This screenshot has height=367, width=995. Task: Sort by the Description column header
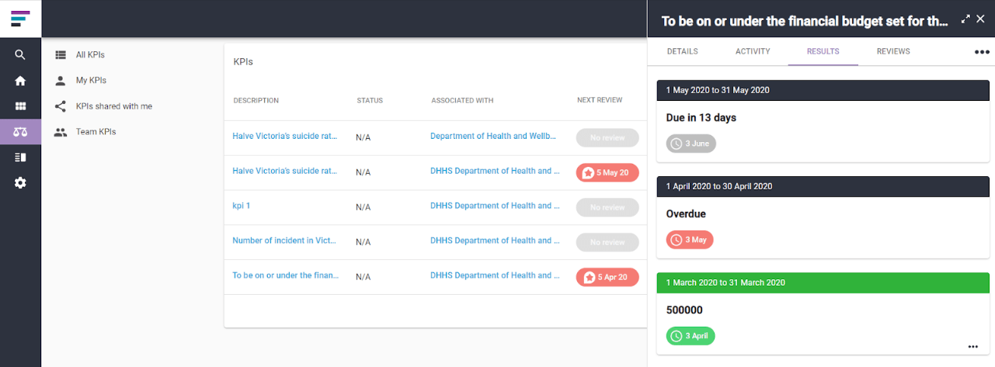(256, 101)
